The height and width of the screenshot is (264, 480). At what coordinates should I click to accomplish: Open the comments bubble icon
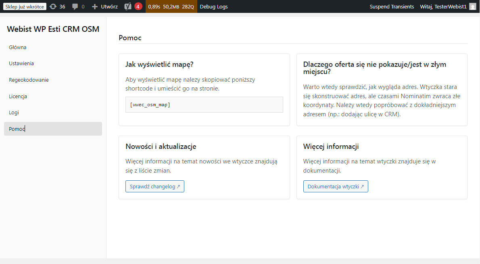75,7
